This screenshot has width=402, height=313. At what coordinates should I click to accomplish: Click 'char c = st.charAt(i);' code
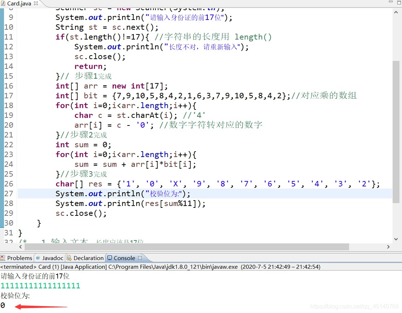coord(126,115)
